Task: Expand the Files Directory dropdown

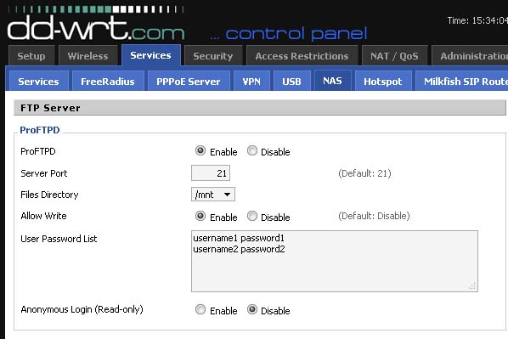Action: pyautogui.click(x=213, y=195)
